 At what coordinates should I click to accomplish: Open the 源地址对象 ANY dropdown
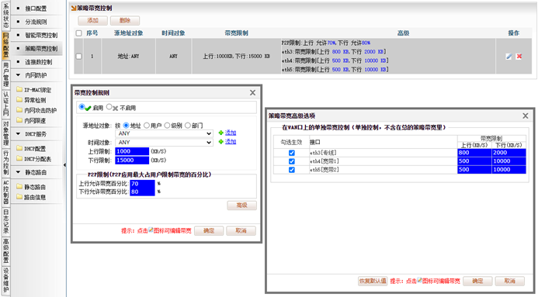click(165, 133)
